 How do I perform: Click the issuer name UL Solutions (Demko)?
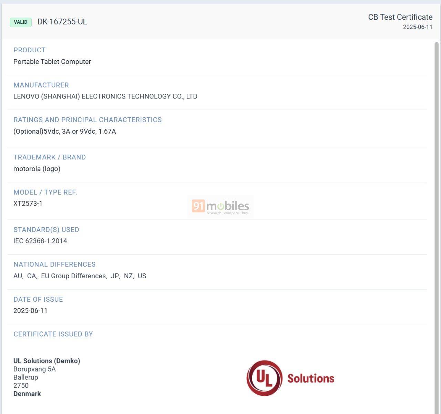[47, 361]
